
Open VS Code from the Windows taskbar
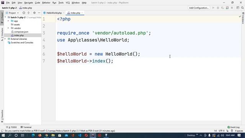(x=80, y=135)
